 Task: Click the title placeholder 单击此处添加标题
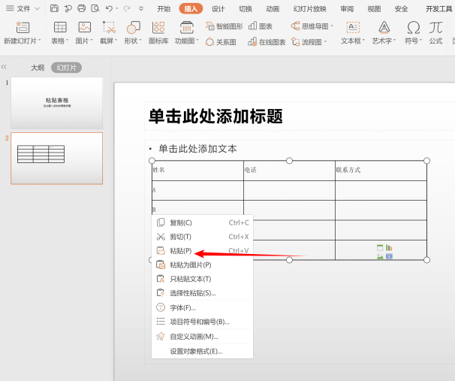pos(215,116)
